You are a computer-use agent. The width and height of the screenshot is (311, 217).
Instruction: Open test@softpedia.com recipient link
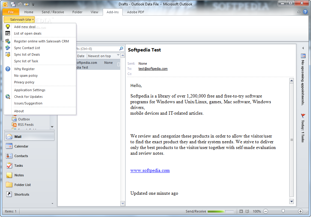[x=153, y=69]
